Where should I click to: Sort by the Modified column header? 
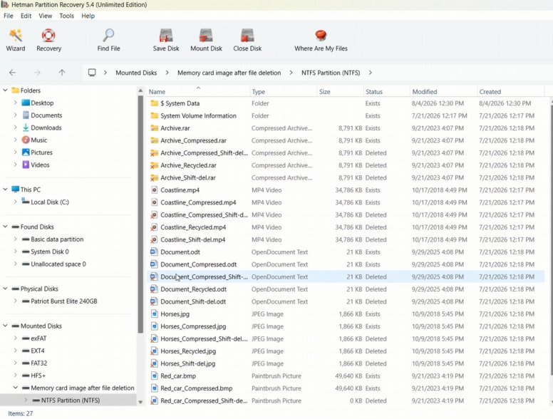(x=443, y=92)
